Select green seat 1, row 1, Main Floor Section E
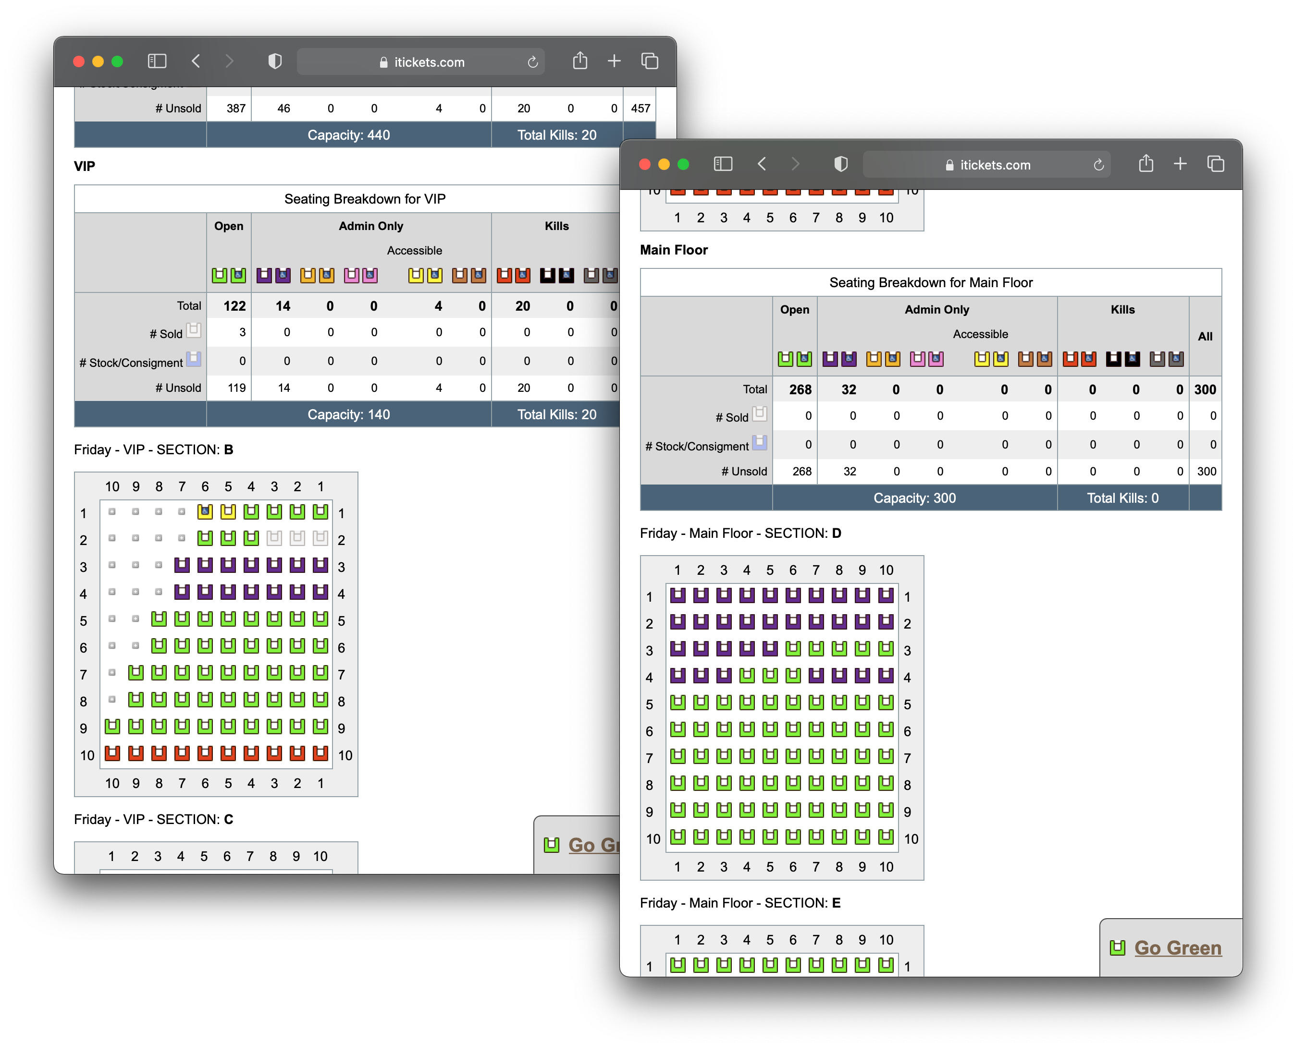 pos(677,966)
